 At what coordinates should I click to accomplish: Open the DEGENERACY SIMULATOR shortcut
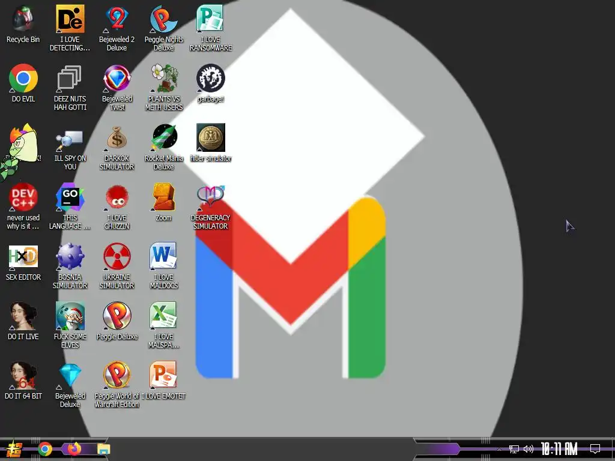coord(211,197)
